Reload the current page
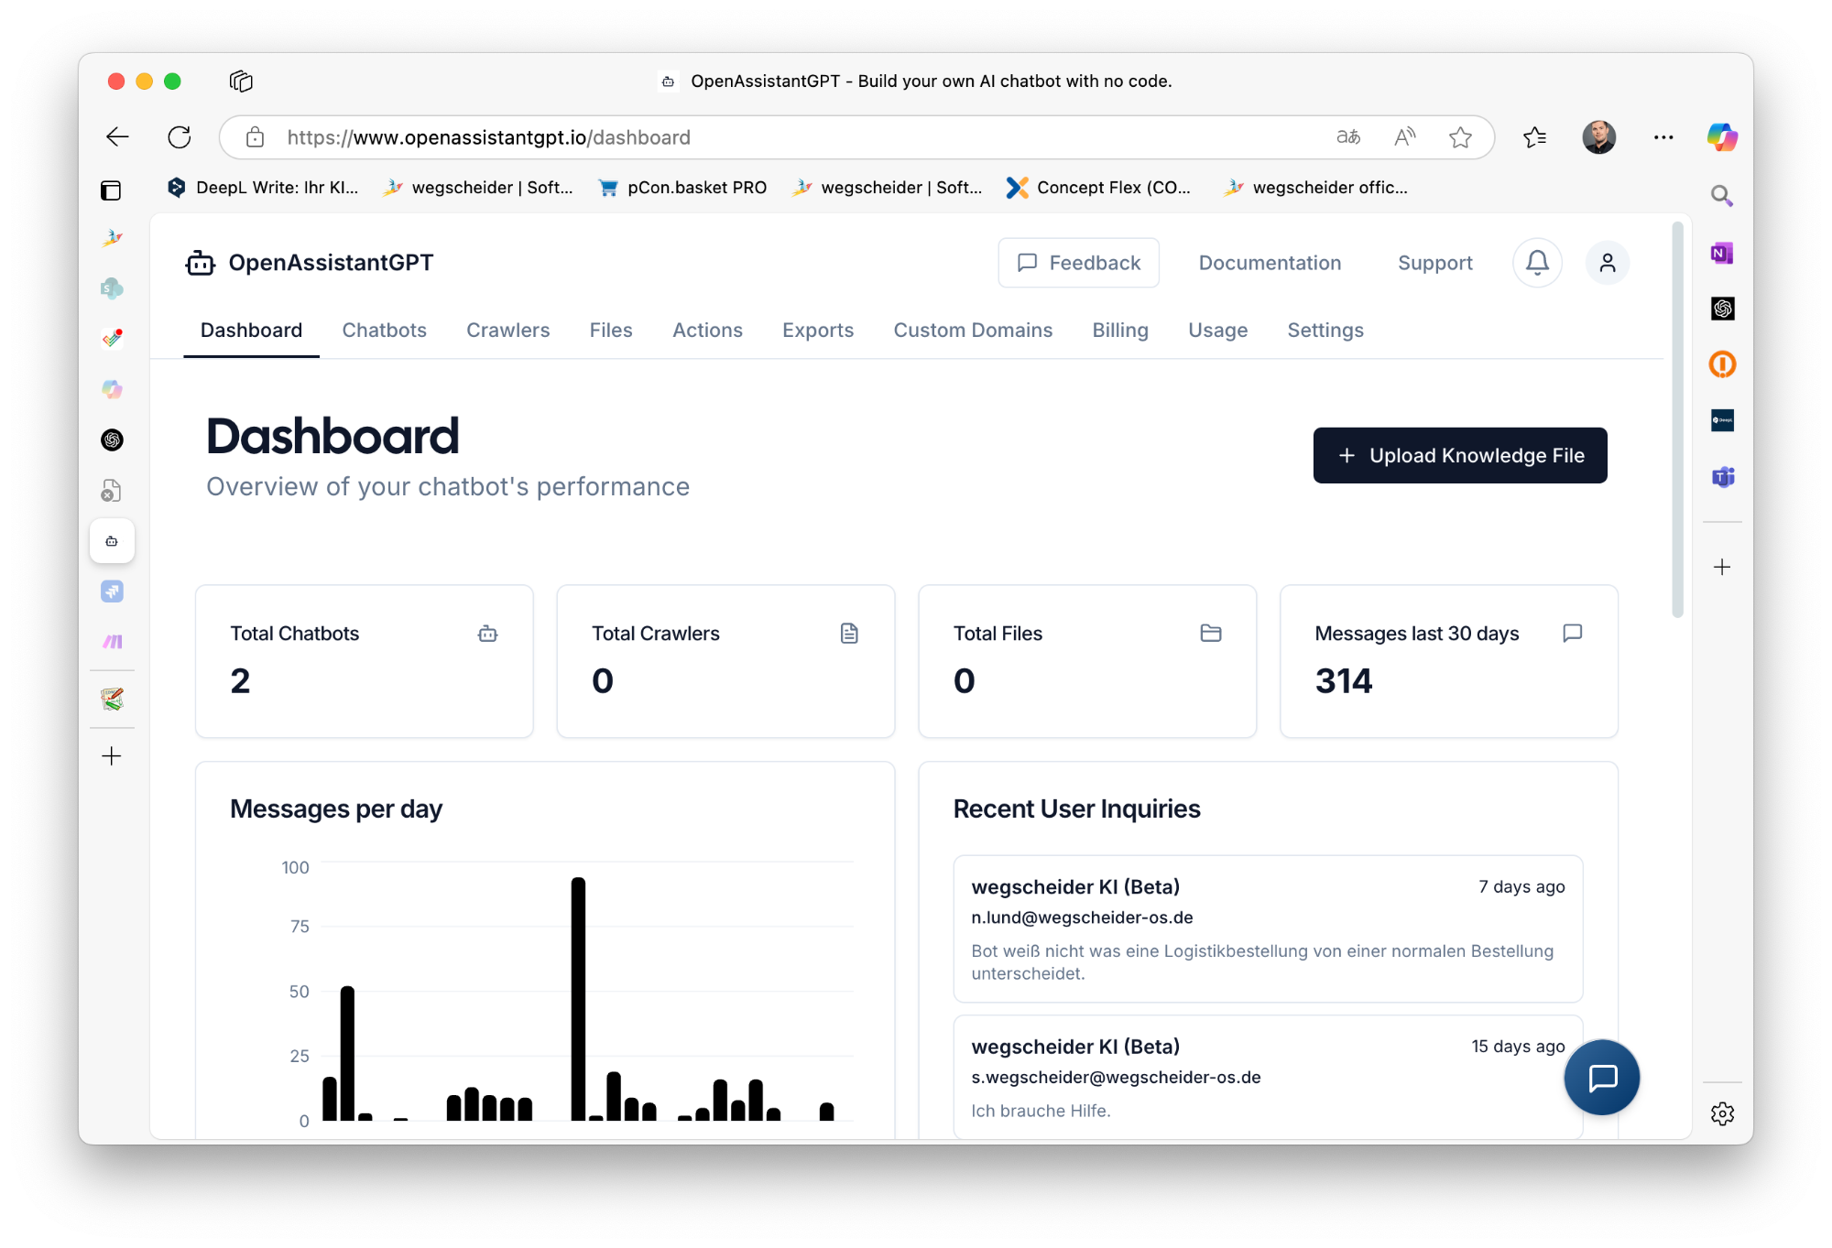This screenshot has height=1248, width=1832. pyautogui.click(x=180, y=137)
